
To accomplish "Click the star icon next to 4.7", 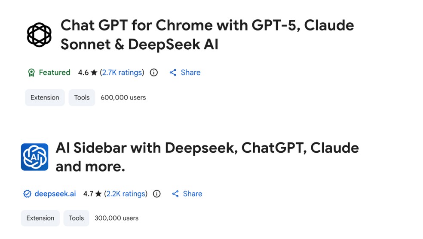I will tap(98, 194).
